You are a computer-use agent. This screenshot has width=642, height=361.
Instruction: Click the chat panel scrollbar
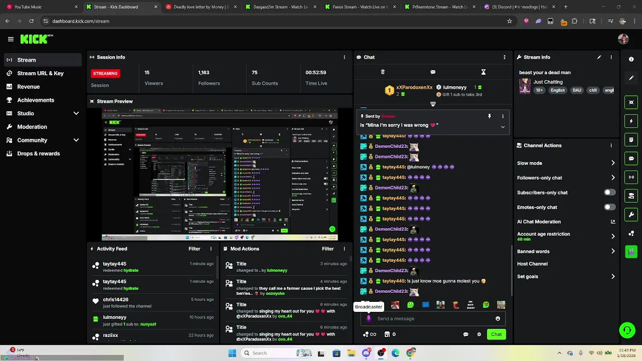click(511, 270)
